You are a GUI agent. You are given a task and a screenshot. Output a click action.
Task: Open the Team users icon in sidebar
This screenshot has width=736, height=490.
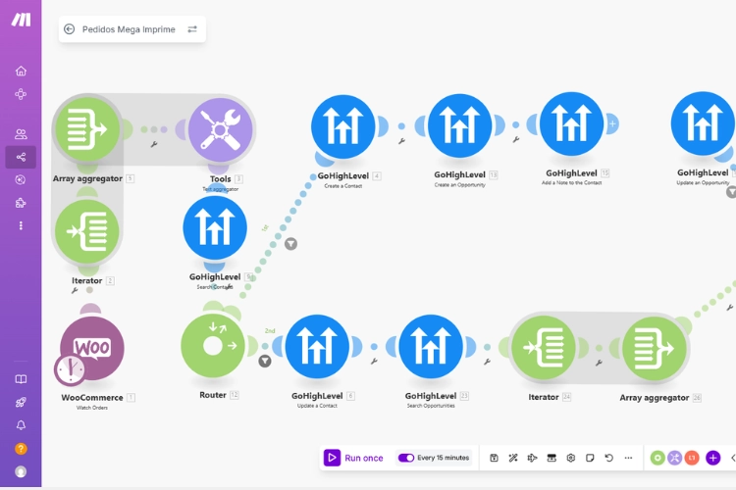[21, 134]
